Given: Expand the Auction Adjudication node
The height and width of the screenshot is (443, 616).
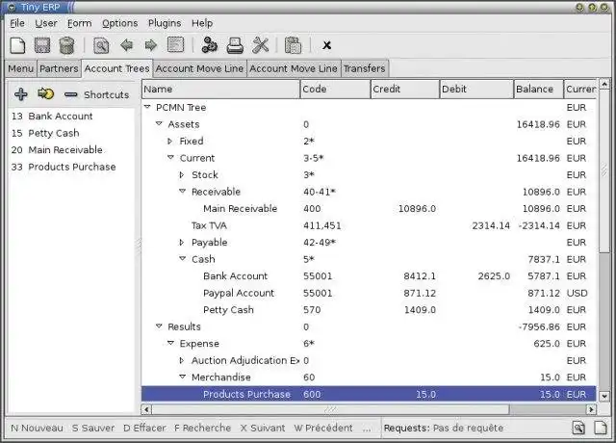Looking at the screenshot, I should point(182,360).
